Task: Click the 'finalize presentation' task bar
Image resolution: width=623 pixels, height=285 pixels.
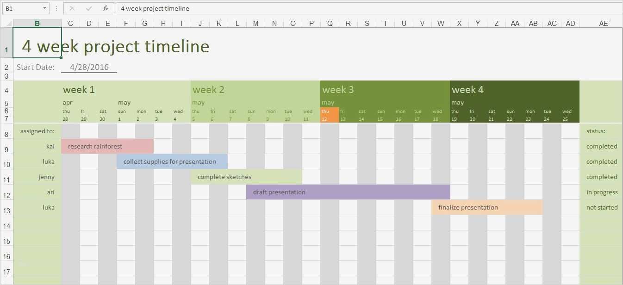Action: [x=487, y=207]
